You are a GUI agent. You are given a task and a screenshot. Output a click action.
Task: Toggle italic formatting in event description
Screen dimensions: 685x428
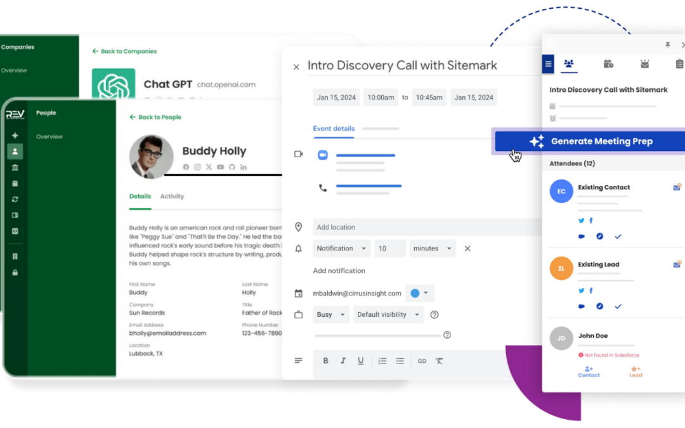pyautogui.click(x=343, y=361)
